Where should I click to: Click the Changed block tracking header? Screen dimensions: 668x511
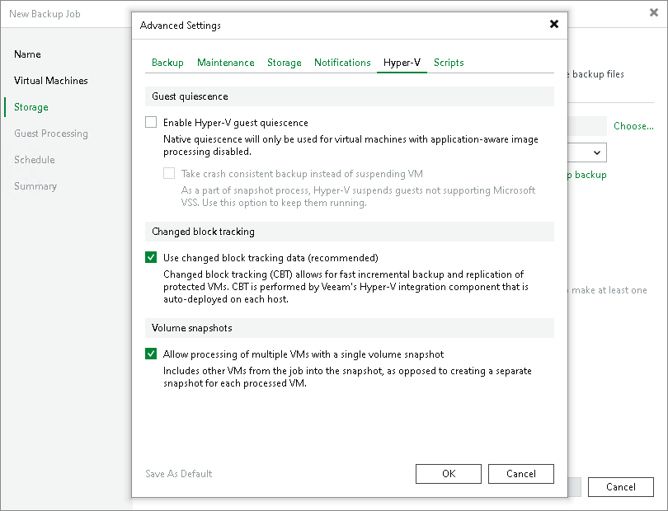pos(350,232)
